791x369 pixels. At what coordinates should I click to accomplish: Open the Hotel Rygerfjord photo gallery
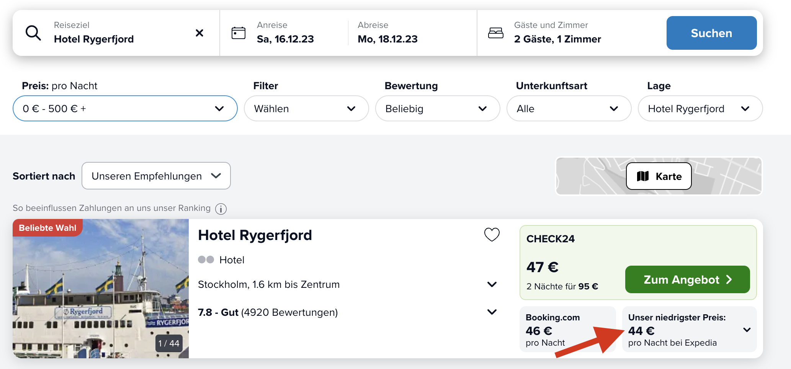101,289
